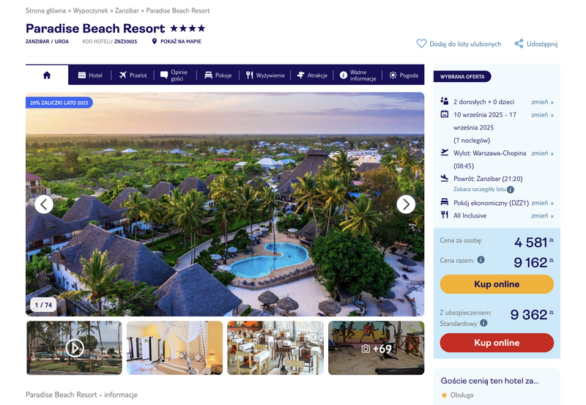This screenshot has height=405, width=586.
Task: Switch to the Wyżywienie tab
Action: coord(265,75)
